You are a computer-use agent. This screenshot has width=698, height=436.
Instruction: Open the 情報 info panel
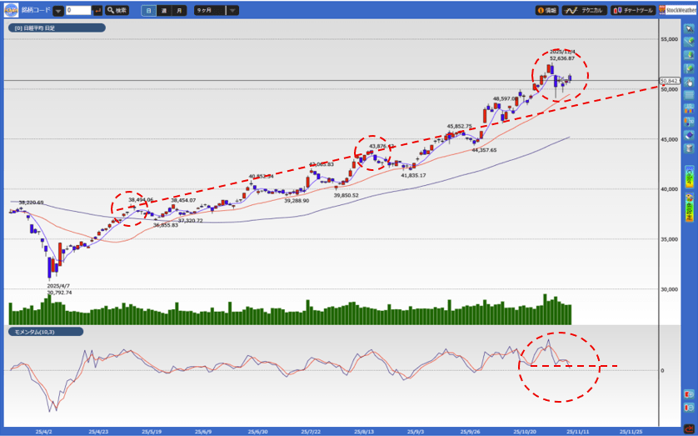pos(546,10)
